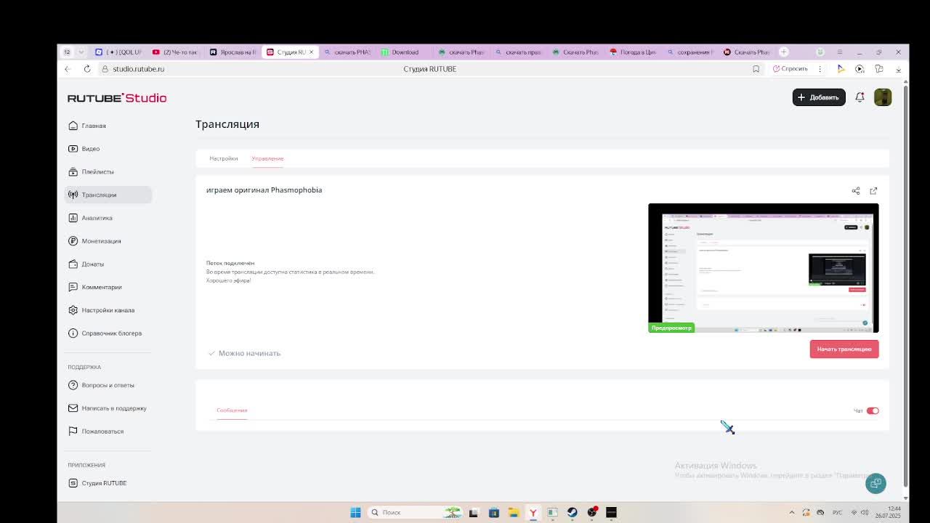This screenshot has width=930, height=523.
Task: Select Трансляции in the sidebar
Action: tap(108, 195)
